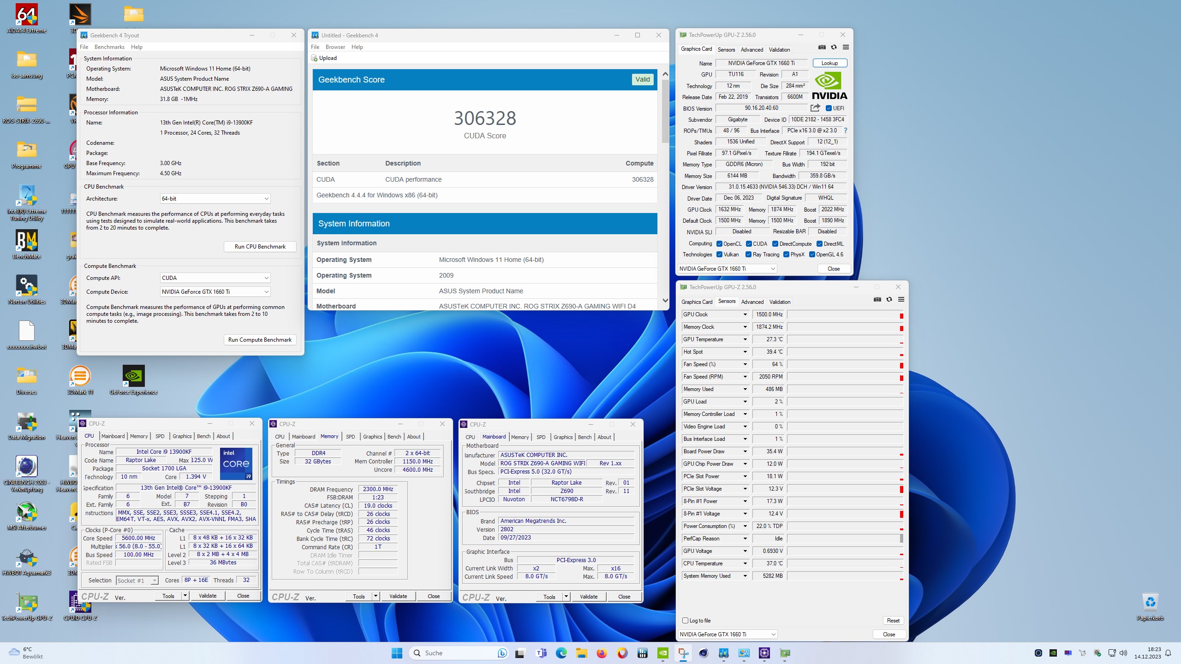The image size is (1181, 664).
Task: Open Microsoft Edge from taskbar
Action: [561, 653]
